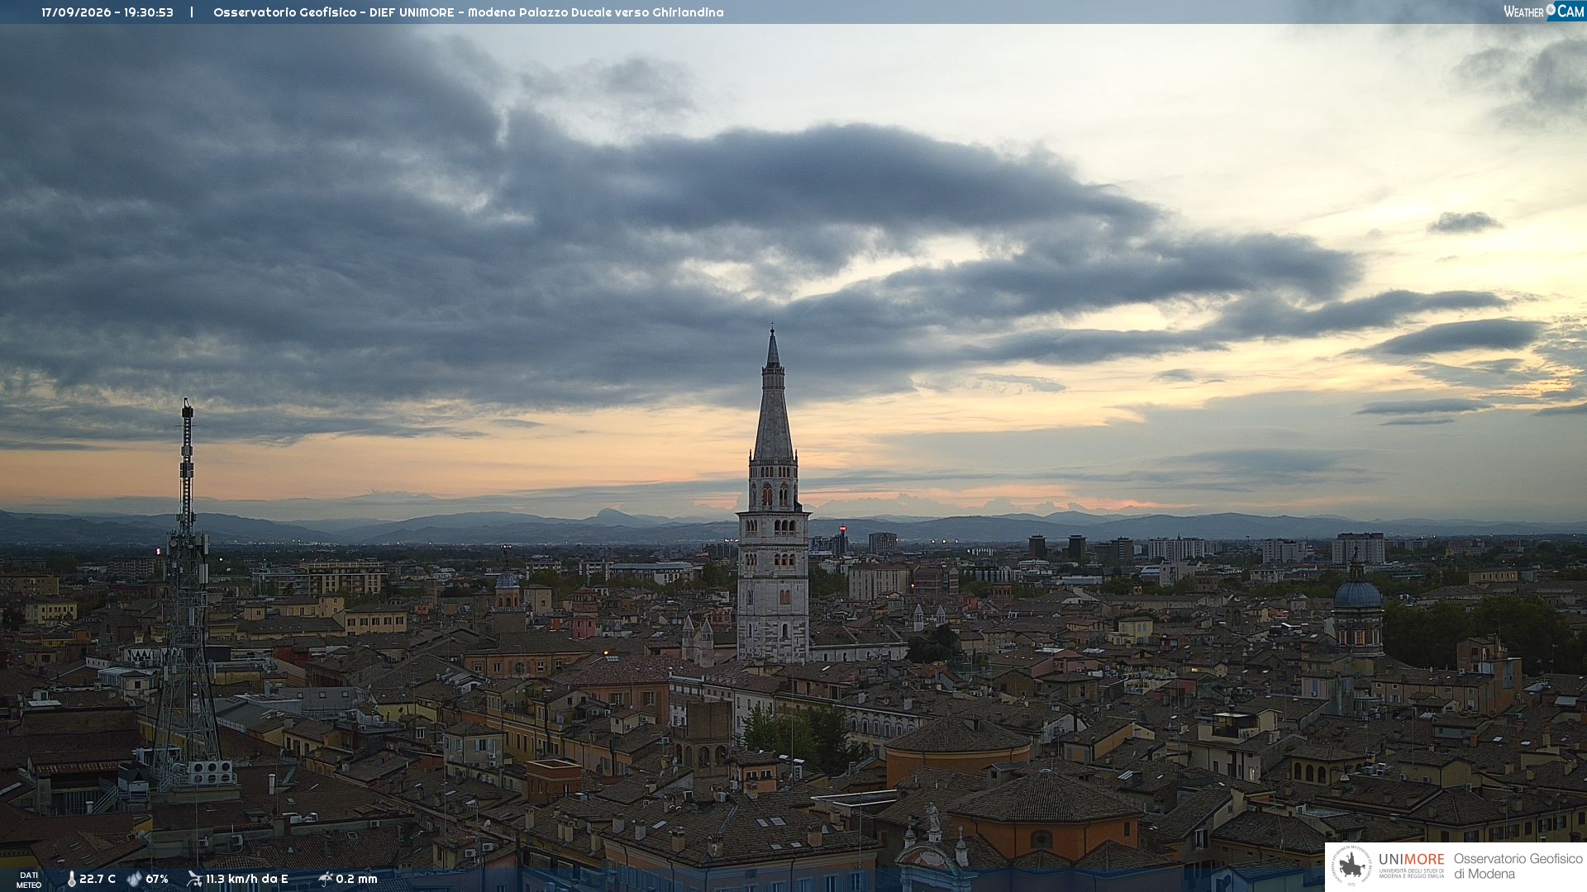The width and height of the screenshot is (1587, 892).
Task: Click Osservatorio Geofisico di Modena text
Action: pos(1518,866)
